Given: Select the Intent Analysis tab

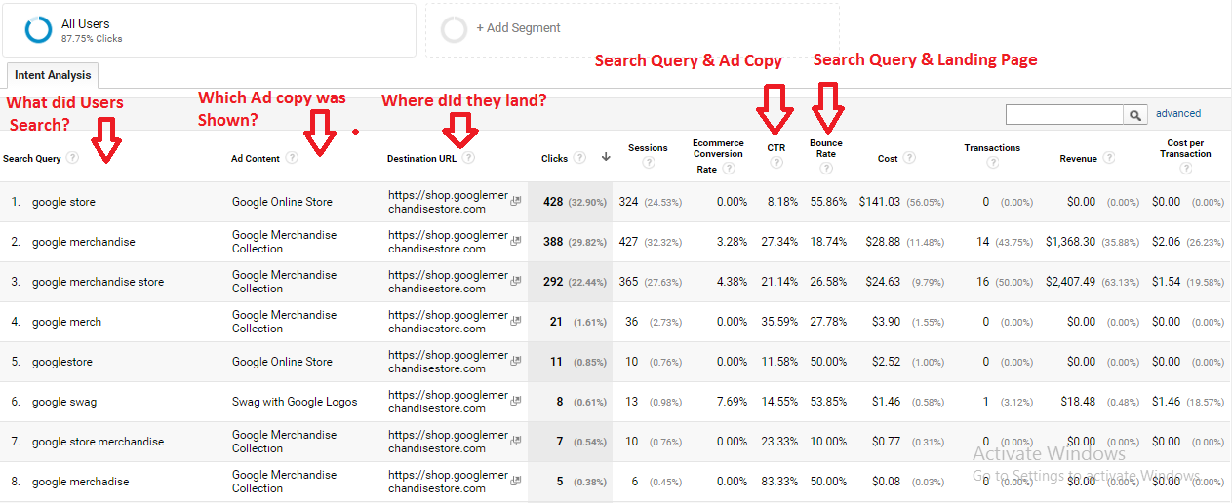Looking at the screenshot, I should click(x=53, y=75).
